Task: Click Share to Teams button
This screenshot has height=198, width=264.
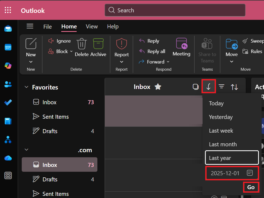Action: 207,50
